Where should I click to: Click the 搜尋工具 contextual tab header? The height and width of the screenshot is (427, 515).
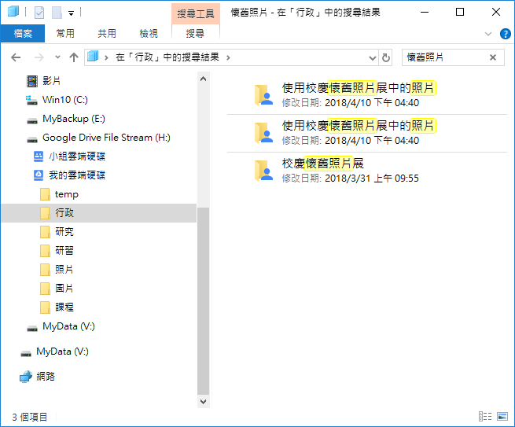196,14
